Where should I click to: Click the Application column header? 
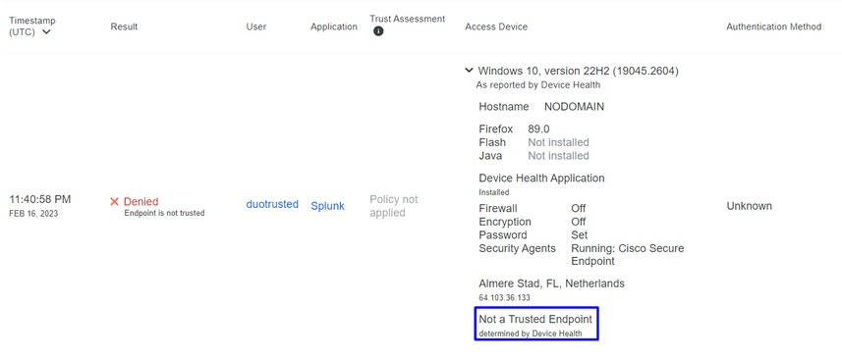pyautogui.click(x=334, y=26)
